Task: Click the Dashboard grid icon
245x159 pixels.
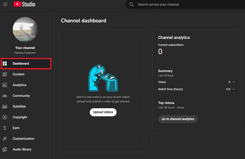Action: 5,64
